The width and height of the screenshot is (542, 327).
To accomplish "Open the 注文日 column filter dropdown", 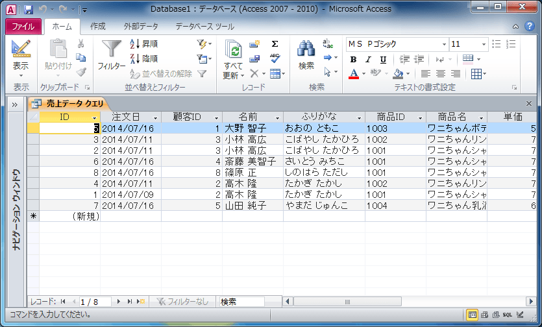I will [156, 118].
